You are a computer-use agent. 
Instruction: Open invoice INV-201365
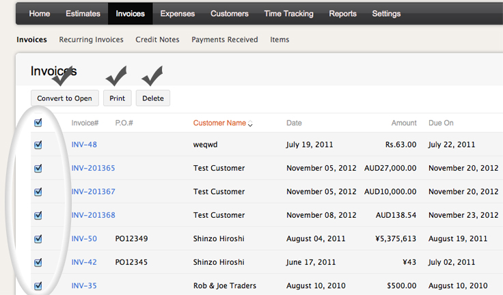[x=93, y=168]
